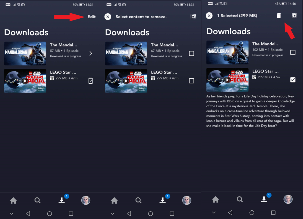
Task: Tap Android back triangle on Edit screen
Action: pyautogui.click(x=28, y=214)
